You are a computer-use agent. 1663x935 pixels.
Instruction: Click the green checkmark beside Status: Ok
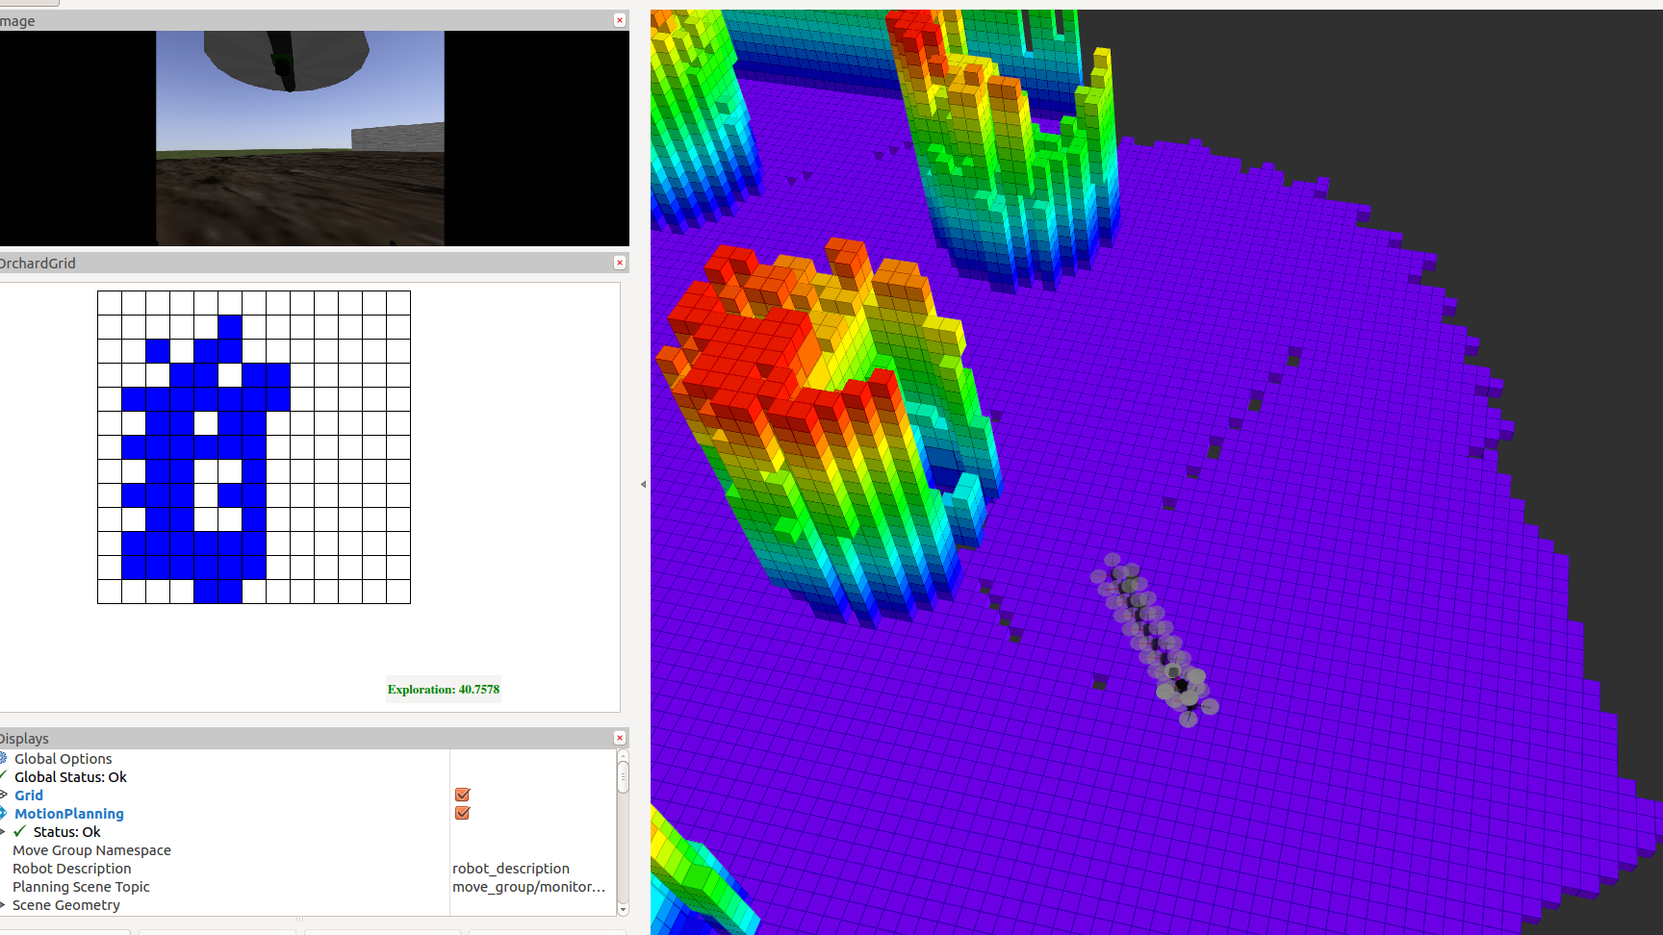pos(20,832)
